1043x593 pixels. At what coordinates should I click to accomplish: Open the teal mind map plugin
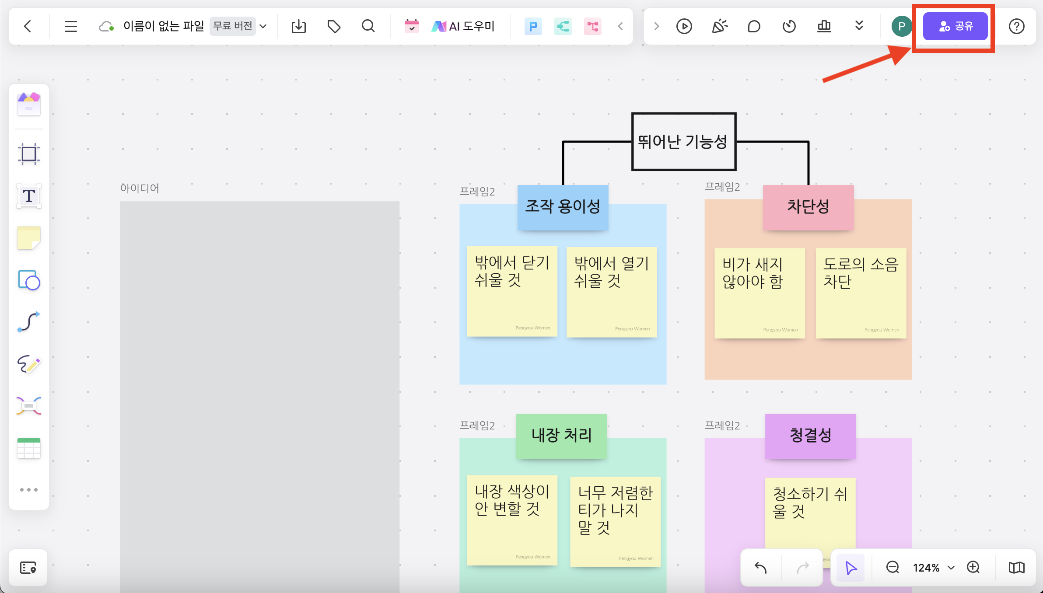click(563, 27)
